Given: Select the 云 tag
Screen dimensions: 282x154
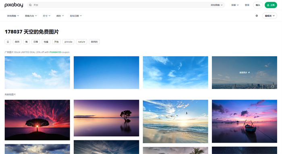Looking at the screenshot, I should point(8,42).
